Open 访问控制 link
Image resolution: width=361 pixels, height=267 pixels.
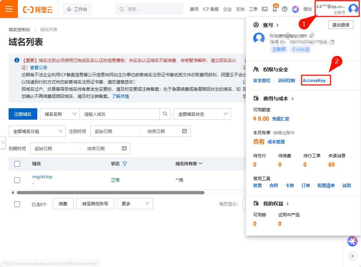pyautogui.click(x=287, y=80)
